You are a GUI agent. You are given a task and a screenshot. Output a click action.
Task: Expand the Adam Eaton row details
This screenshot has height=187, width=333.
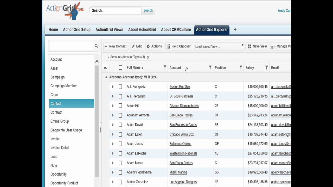(113, 134)
